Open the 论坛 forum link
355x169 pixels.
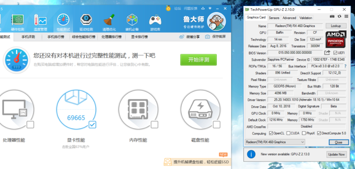click(177, 9)
